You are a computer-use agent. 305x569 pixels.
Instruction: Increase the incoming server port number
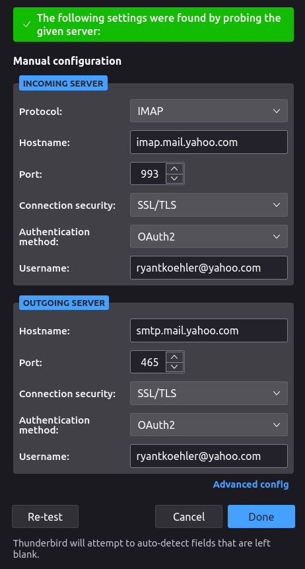pos(174,169)
